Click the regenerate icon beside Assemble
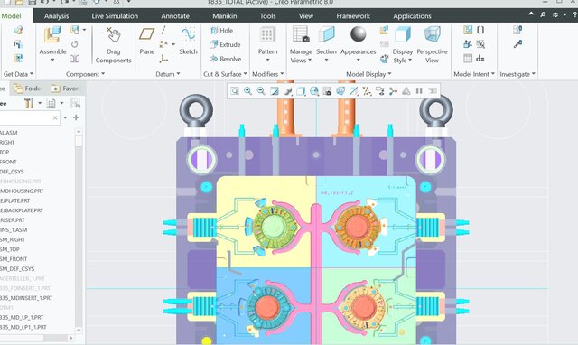The height and width of the screenshot is (345, 578). [74, 44]
